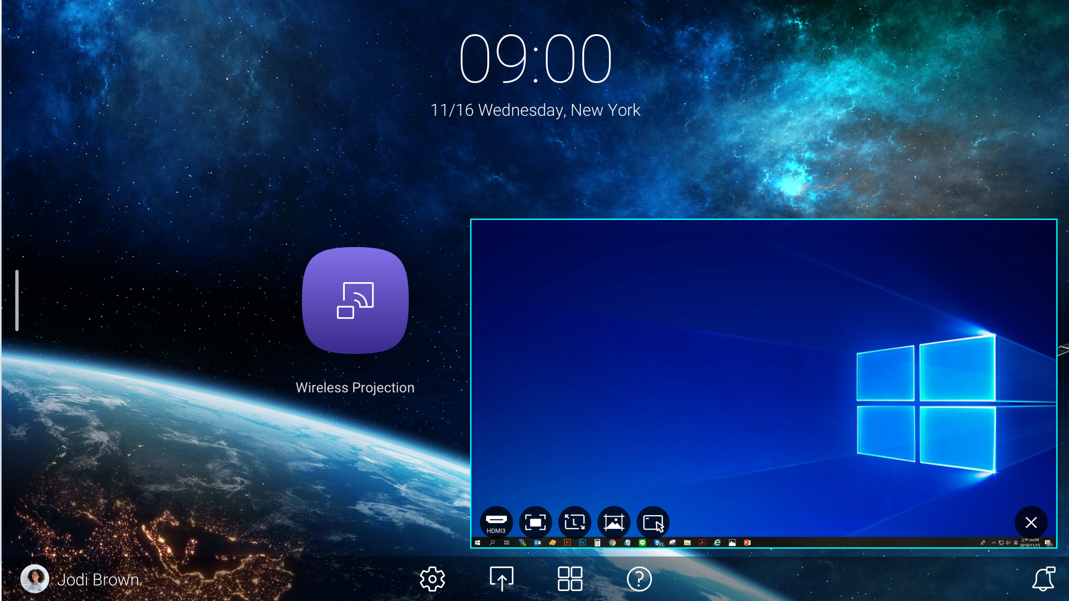Open Outlook from the preview taskbar

pyautogui.click(x=537, y=543)
